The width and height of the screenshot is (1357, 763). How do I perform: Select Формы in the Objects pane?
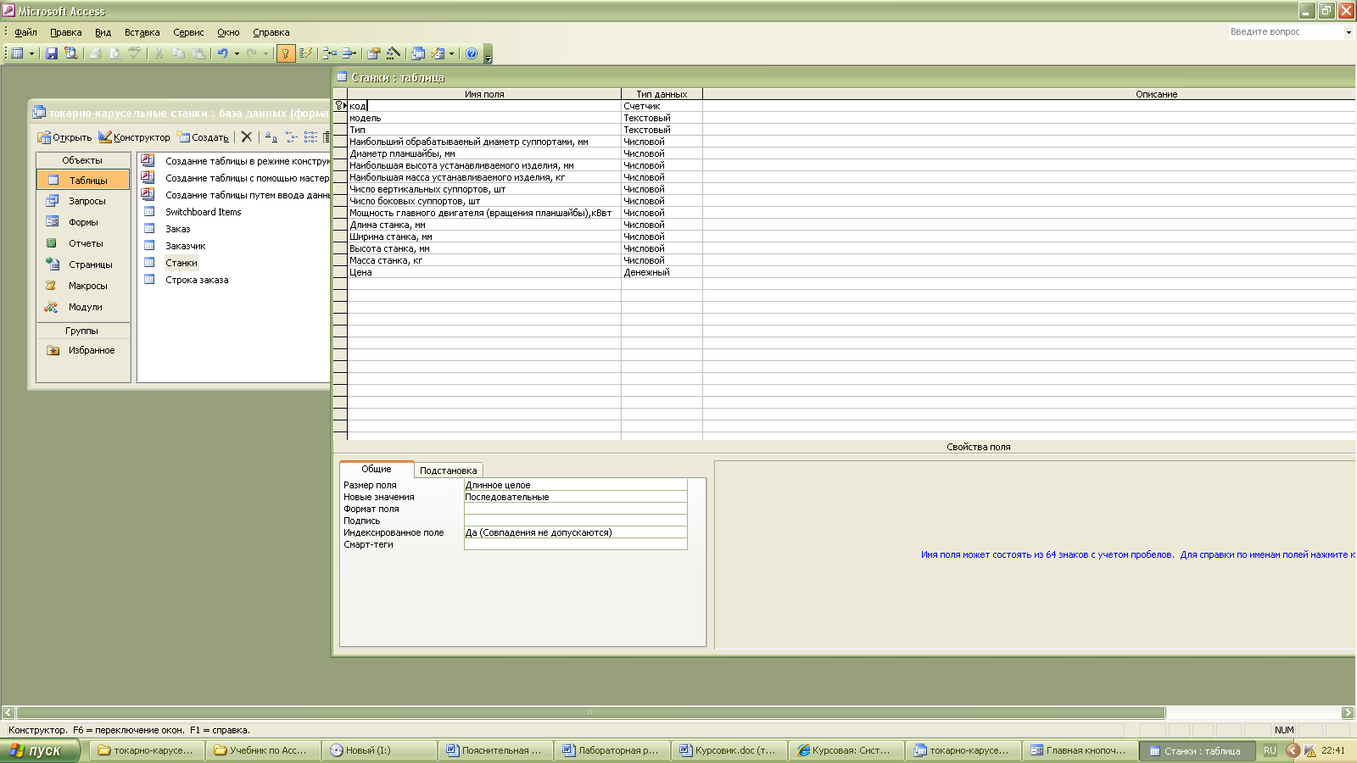coord(83,222)
